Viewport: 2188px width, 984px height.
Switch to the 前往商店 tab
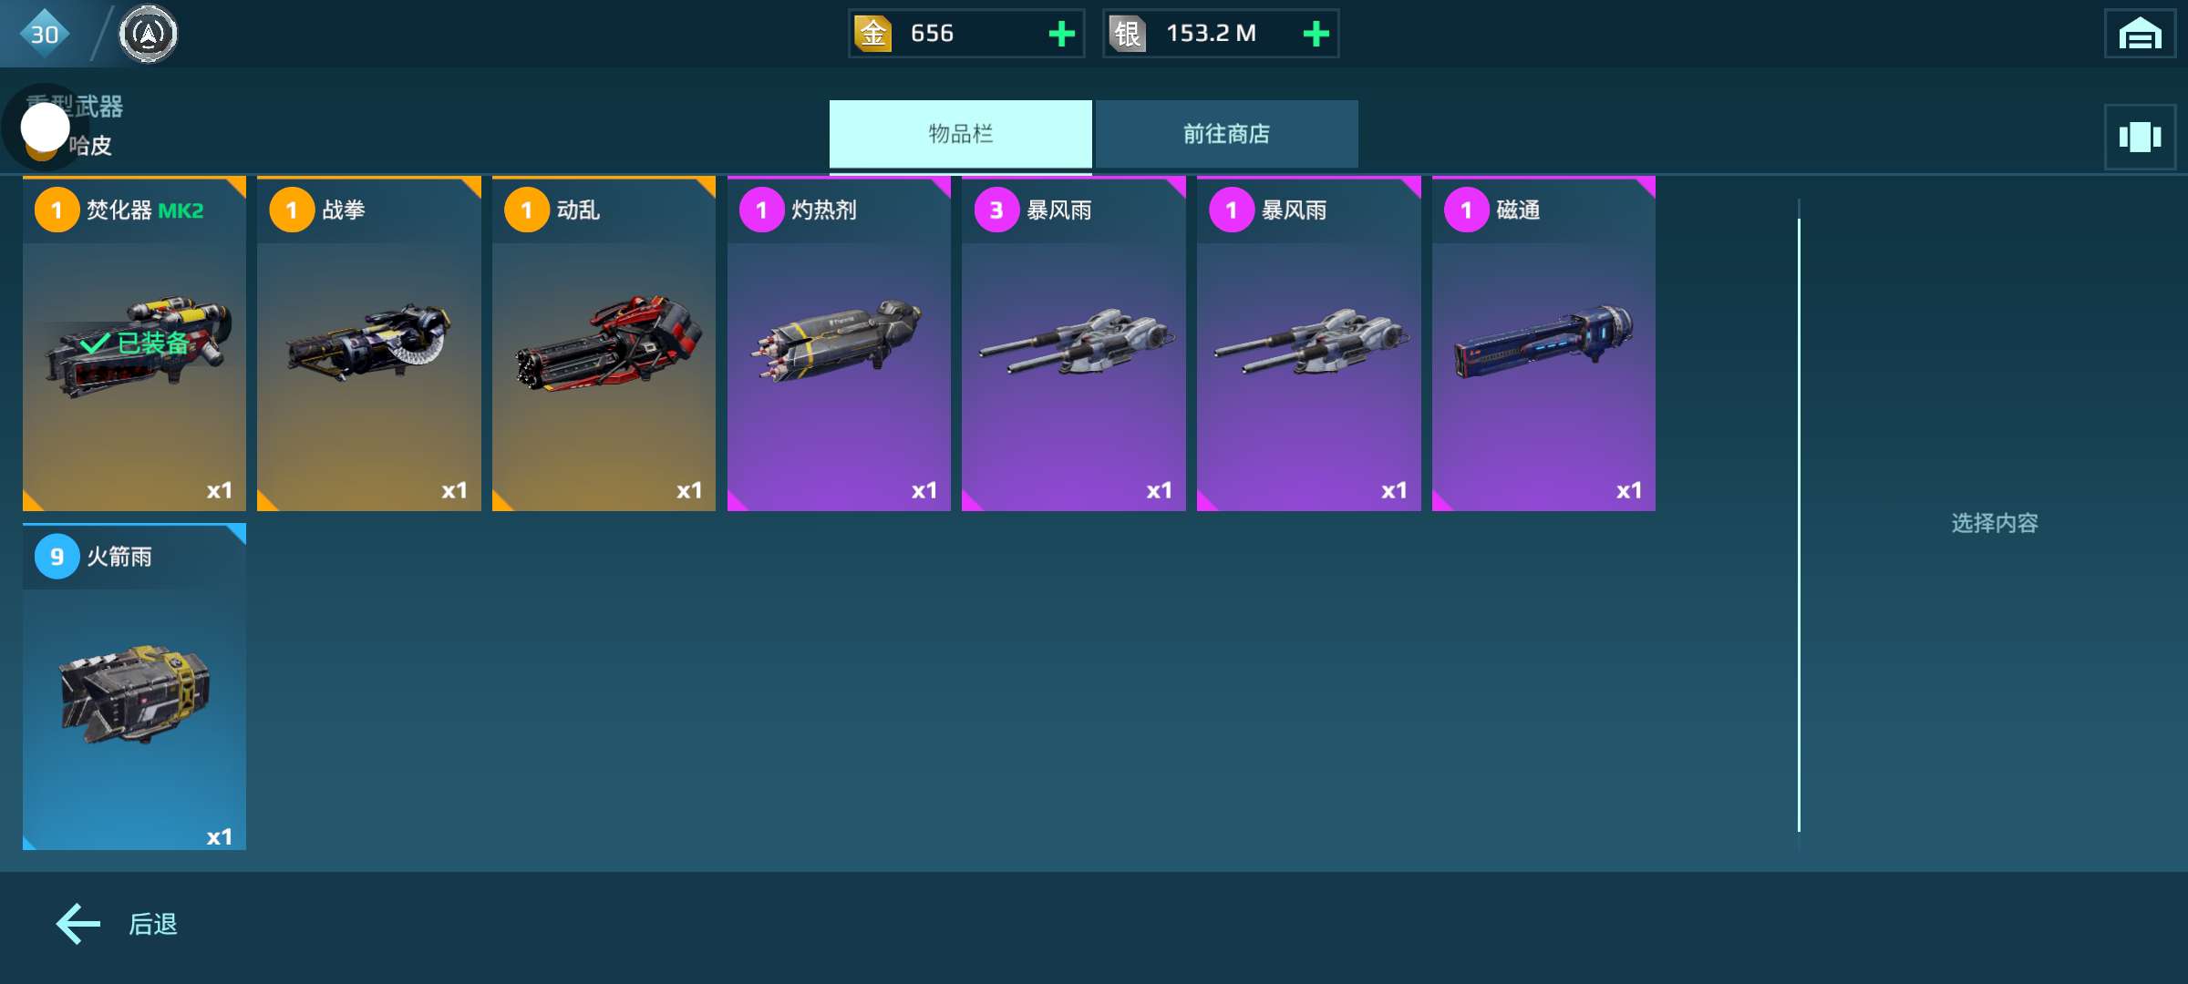[x=1226, y=134]
